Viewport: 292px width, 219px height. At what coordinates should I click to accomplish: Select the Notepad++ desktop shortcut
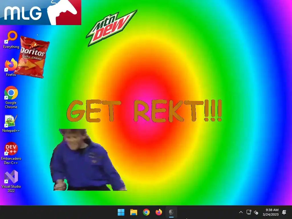pos(11,123)
